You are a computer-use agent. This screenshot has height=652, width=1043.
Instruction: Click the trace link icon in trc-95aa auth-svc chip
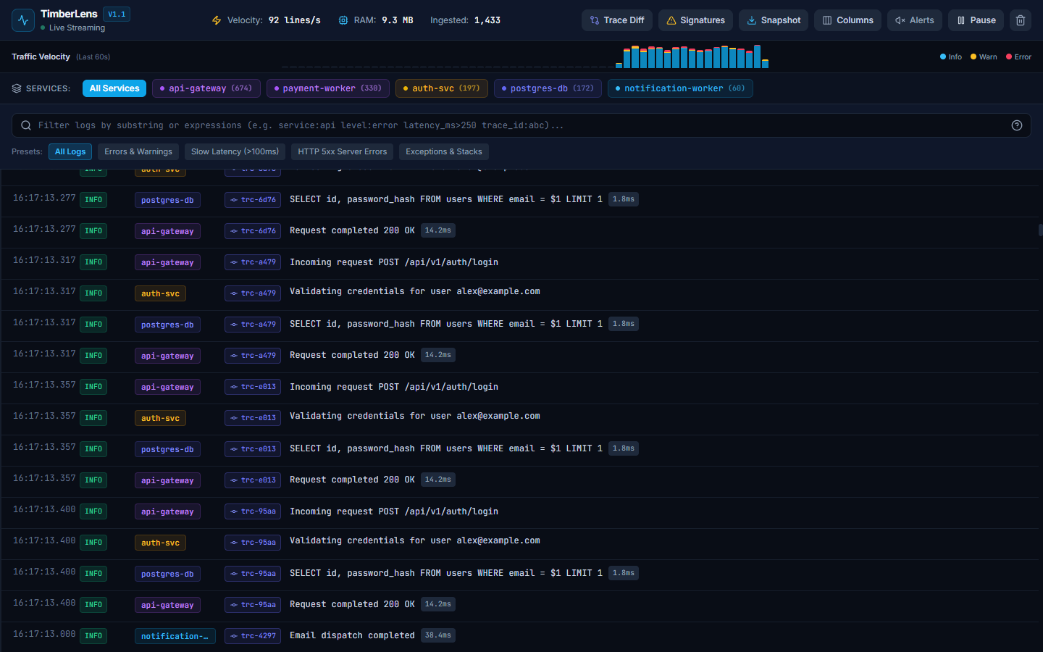pyautogui.click(x=234, y=543)
